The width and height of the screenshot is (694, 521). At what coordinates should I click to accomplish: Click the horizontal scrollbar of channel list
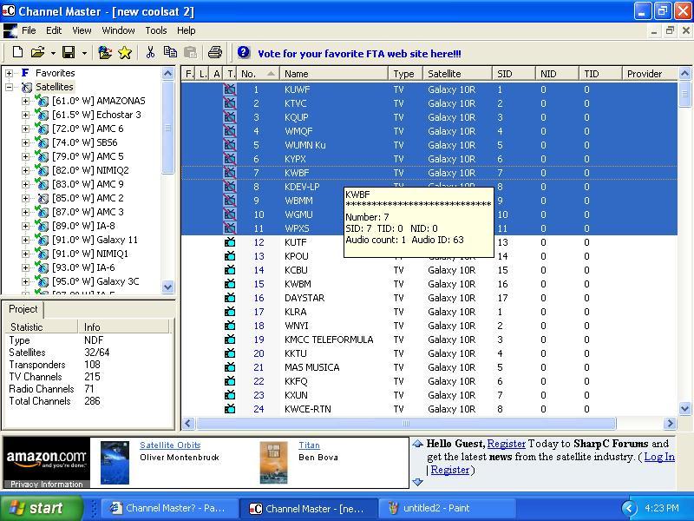point(406,424)
